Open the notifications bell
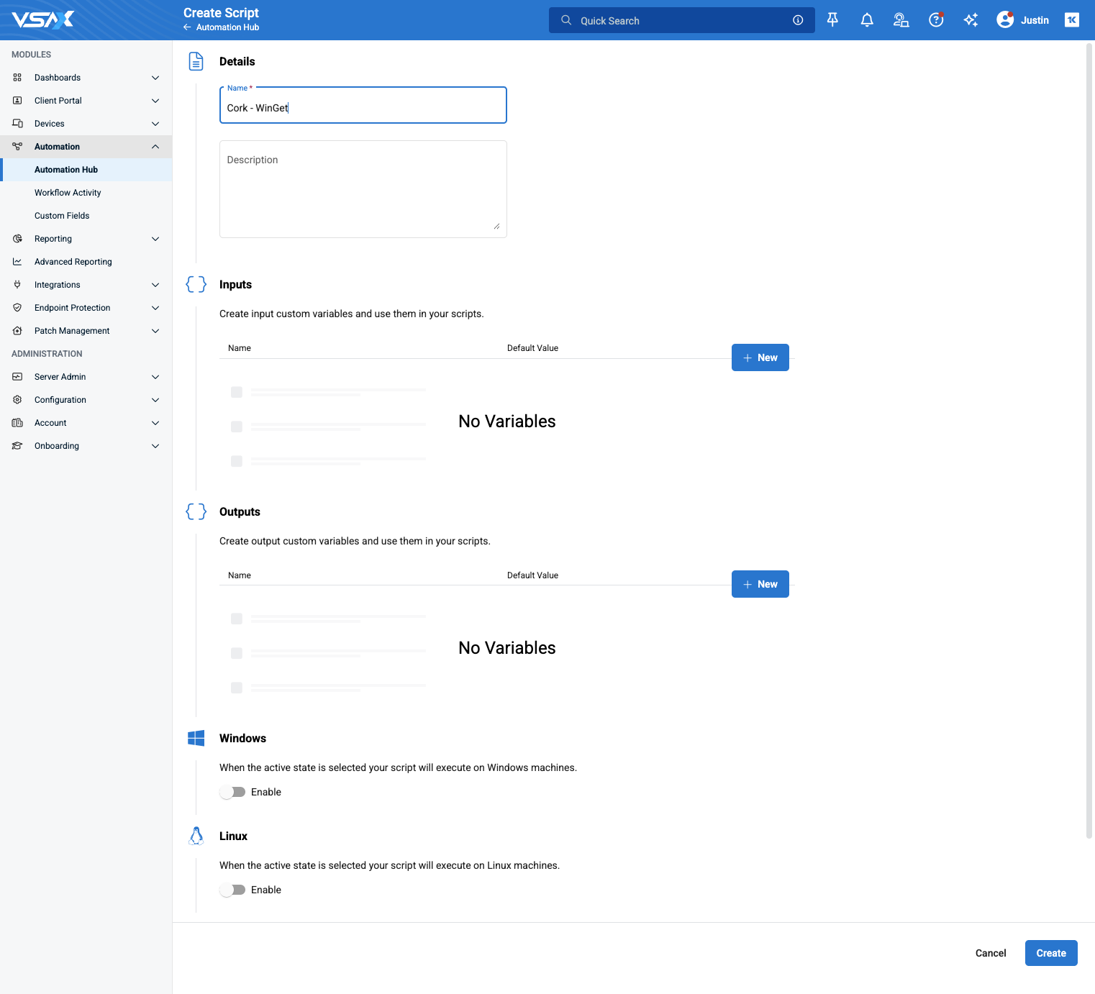This screenshot has width=1095, height=994. (x=867, y=20)
